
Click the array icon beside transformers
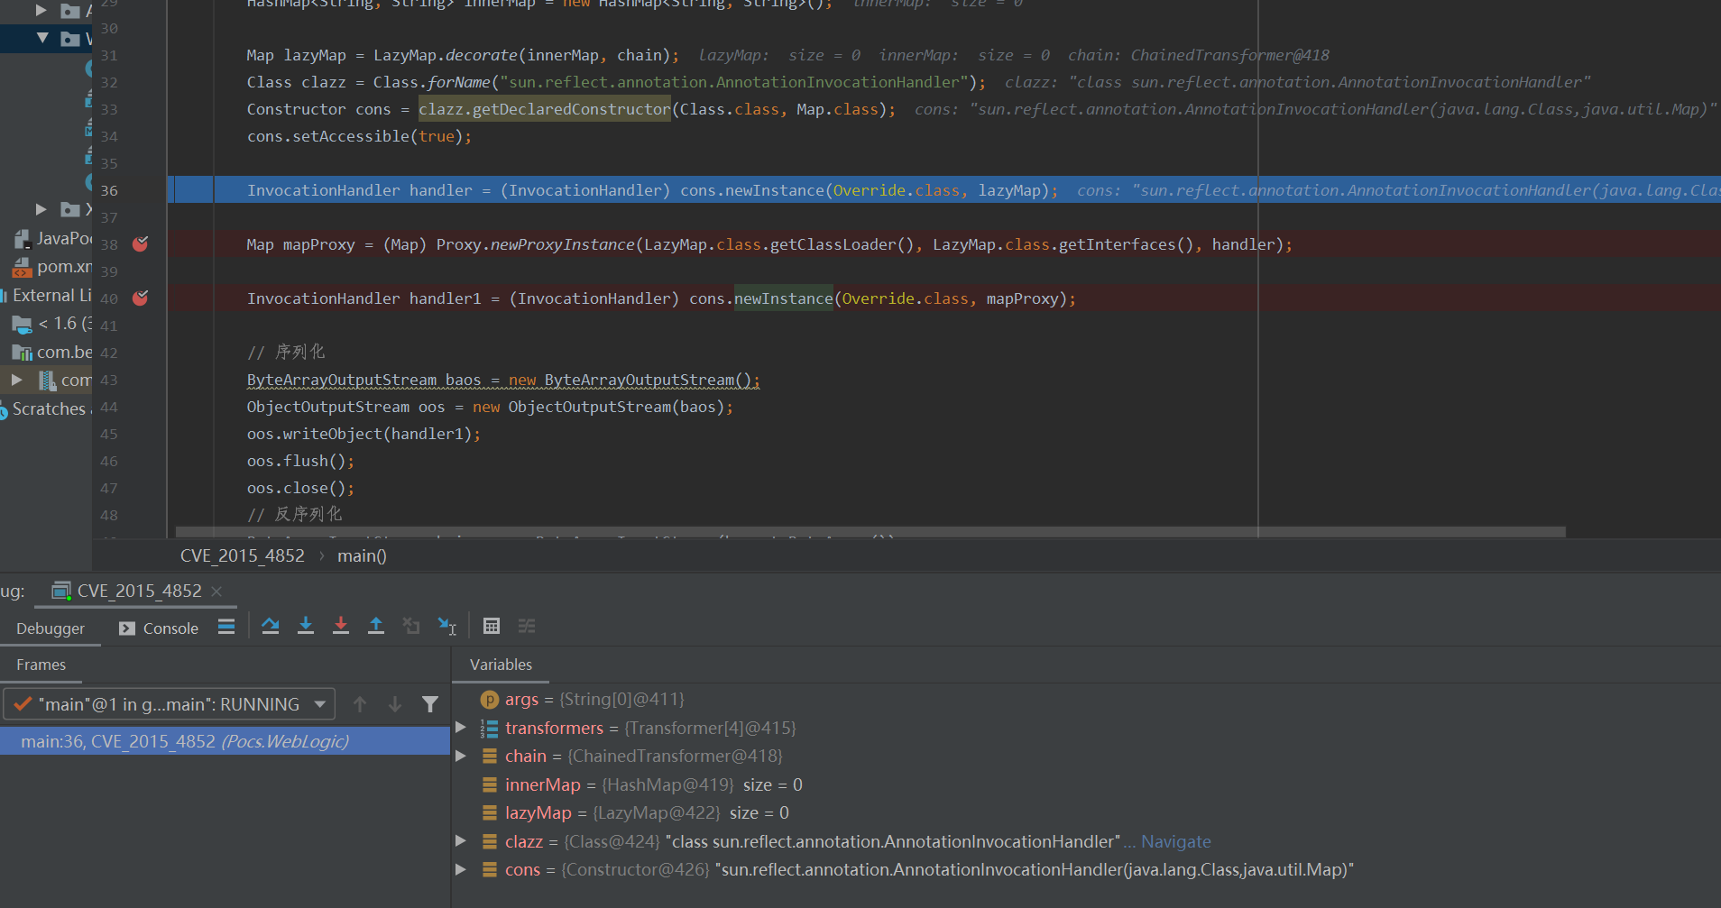point(490,728)
